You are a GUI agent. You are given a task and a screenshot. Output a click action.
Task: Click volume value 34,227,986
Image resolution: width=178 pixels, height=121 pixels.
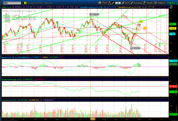tap(23, 100)
